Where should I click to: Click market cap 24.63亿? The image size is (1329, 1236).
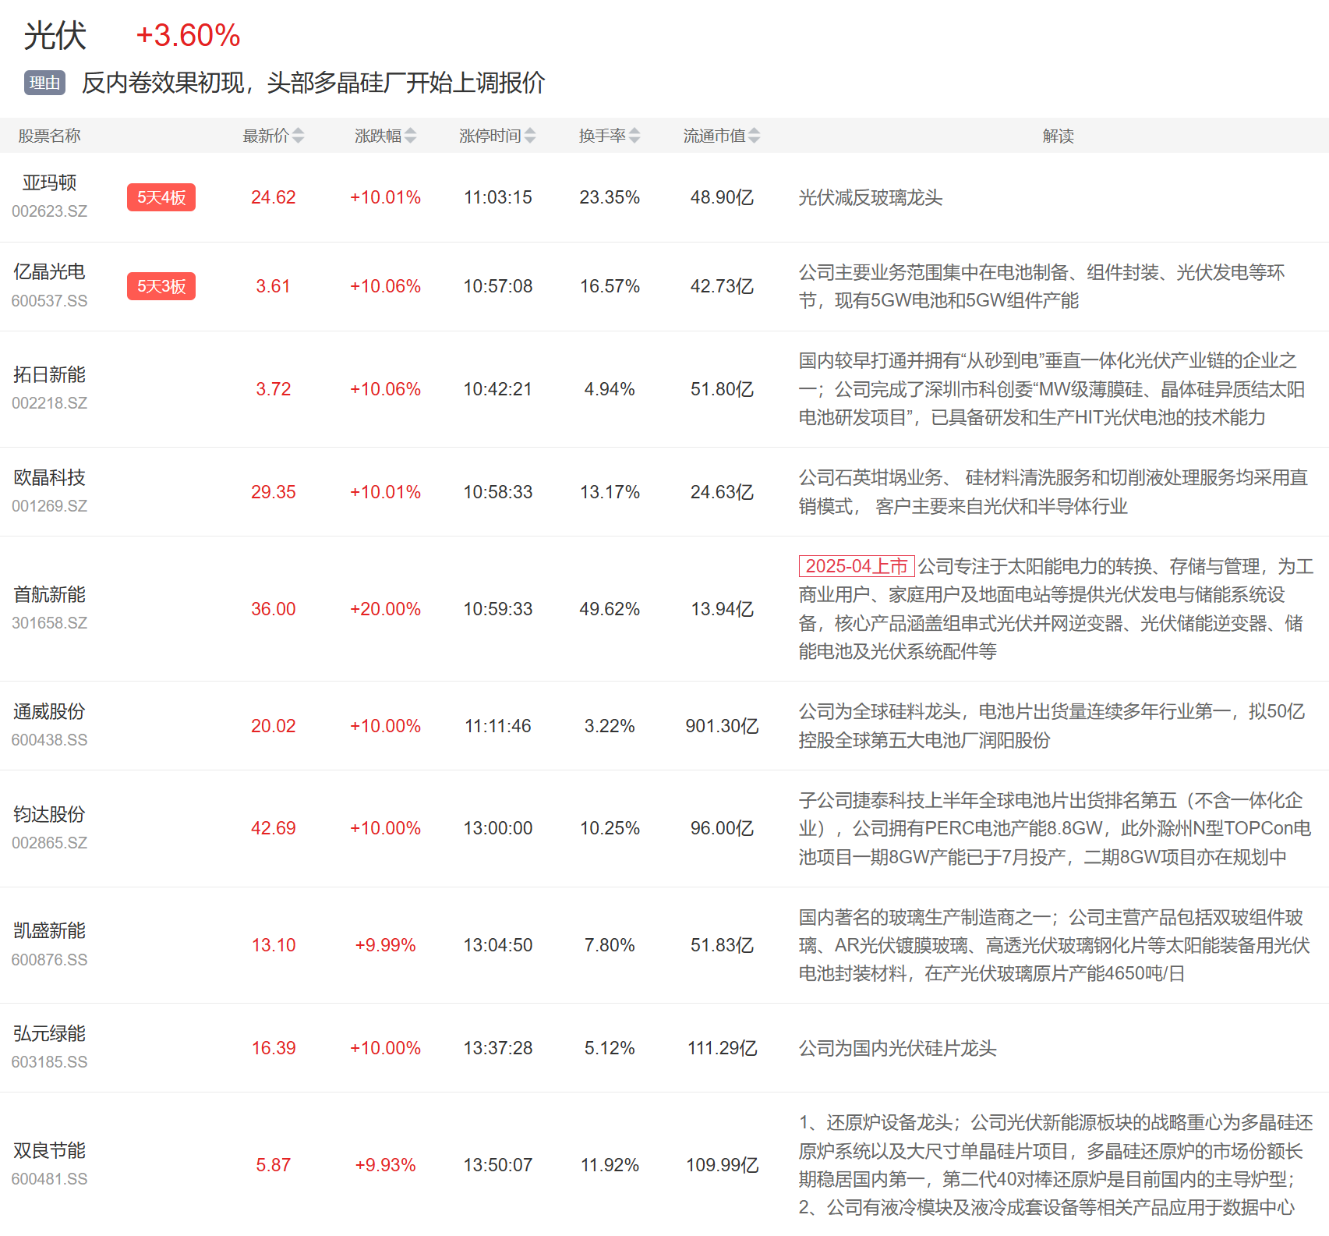point(722,492)
